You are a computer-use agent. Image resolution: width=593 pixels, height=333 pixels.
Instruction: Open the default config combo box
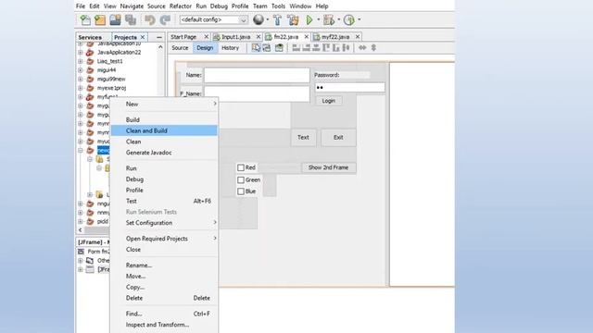214,19
